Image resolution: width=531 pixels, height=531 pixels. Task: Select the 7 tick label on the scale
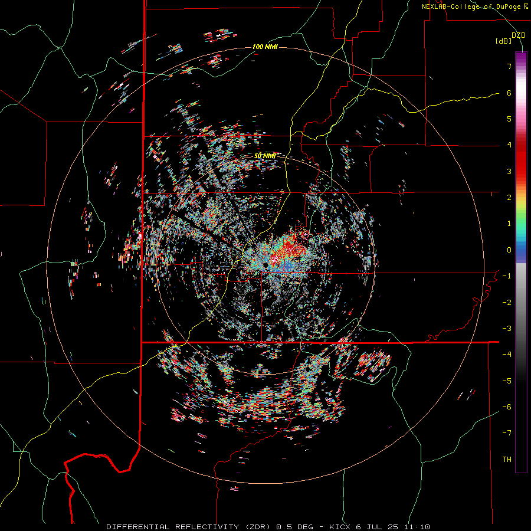(509, 66)
